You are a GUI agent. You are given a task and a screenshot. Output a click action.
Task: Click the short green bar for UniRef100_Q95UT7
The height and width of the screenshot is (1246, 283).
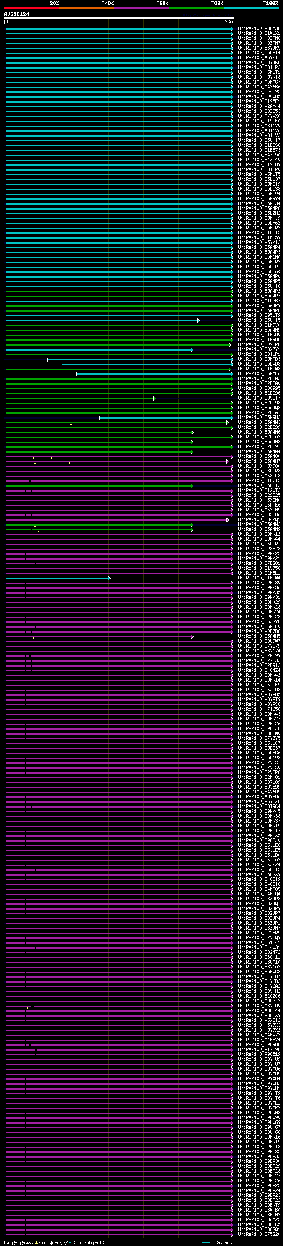pos(81,399)
